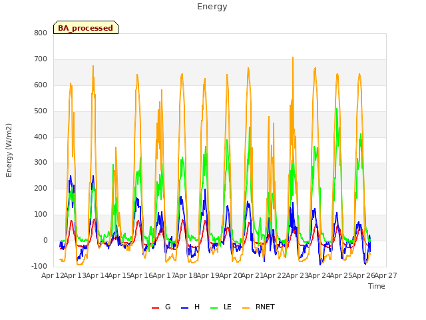Image resolution: width=426 pixels, height=320 pixels.
Task: Click the Apr 13 x-axis tick label
Action: point(75,275)
